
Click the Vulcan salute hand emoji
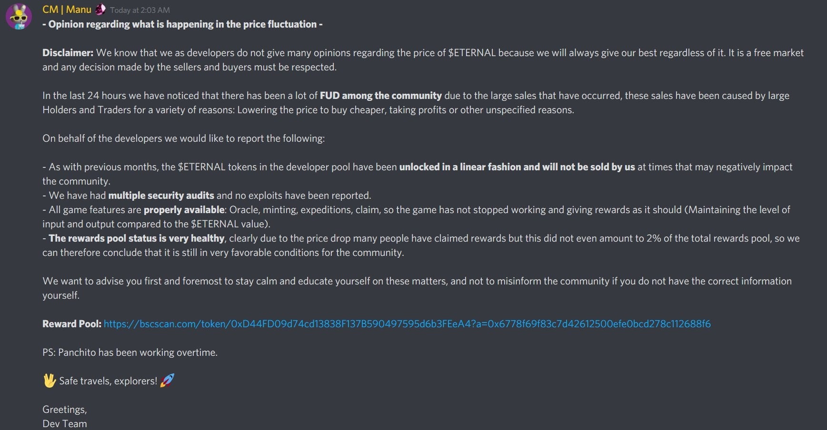[x=49, y=381]
